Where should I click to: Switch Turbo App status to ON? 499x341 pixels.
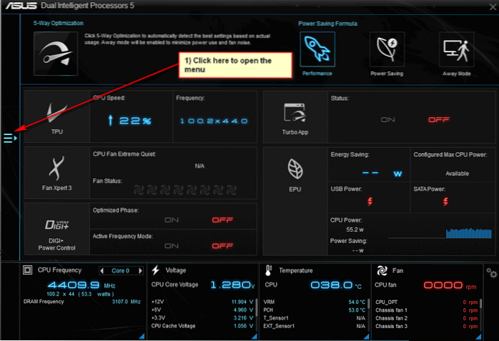[x=388, y=120]
